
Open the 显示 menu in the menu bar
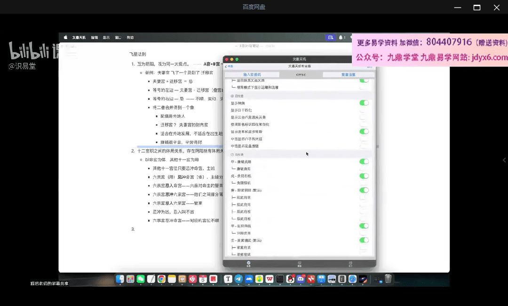click(106, 38)
